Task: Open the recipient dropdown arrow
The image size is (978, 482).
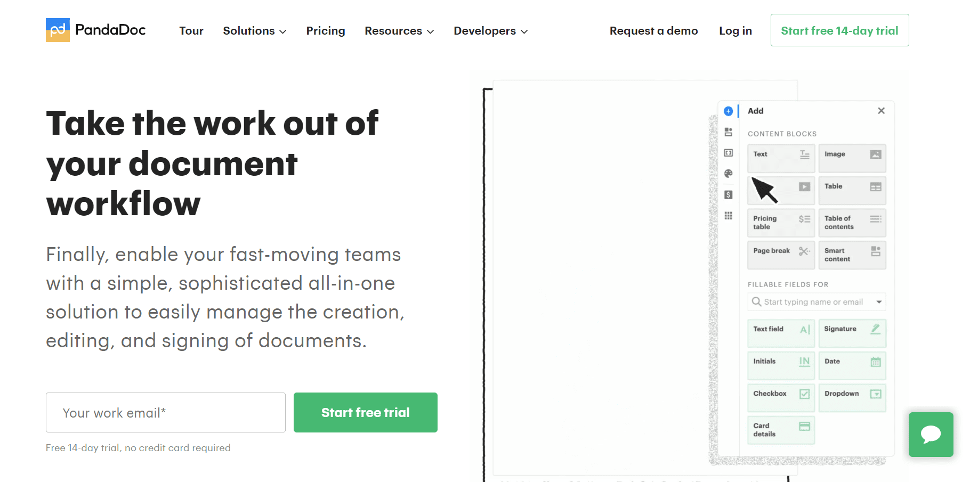Action: [879, 302]
